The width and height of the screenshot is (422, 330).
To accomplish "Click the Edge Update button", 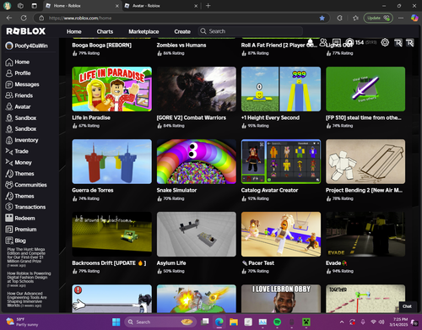I will point(378,18).
